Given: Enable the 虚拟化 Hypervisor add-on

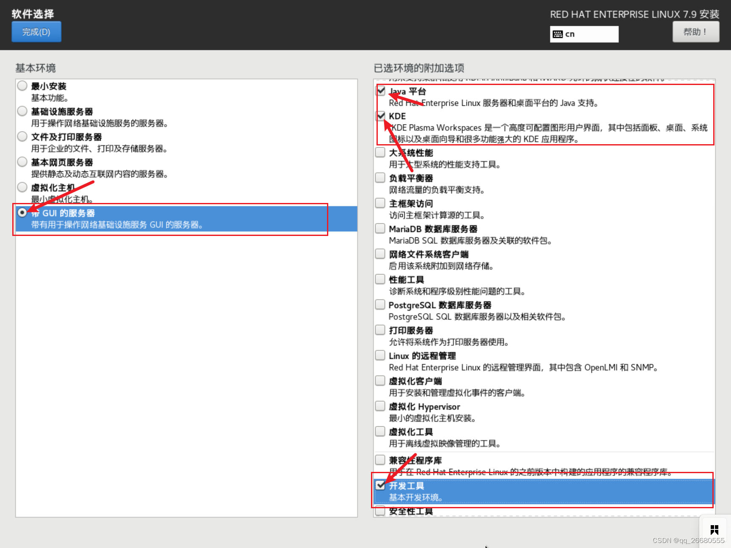Looking at the screenshot, I should click(380, 406).
